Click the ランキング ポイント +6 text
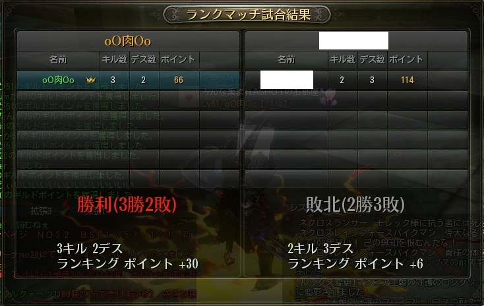Screen dimensions: 484x306 click(355, 264)
